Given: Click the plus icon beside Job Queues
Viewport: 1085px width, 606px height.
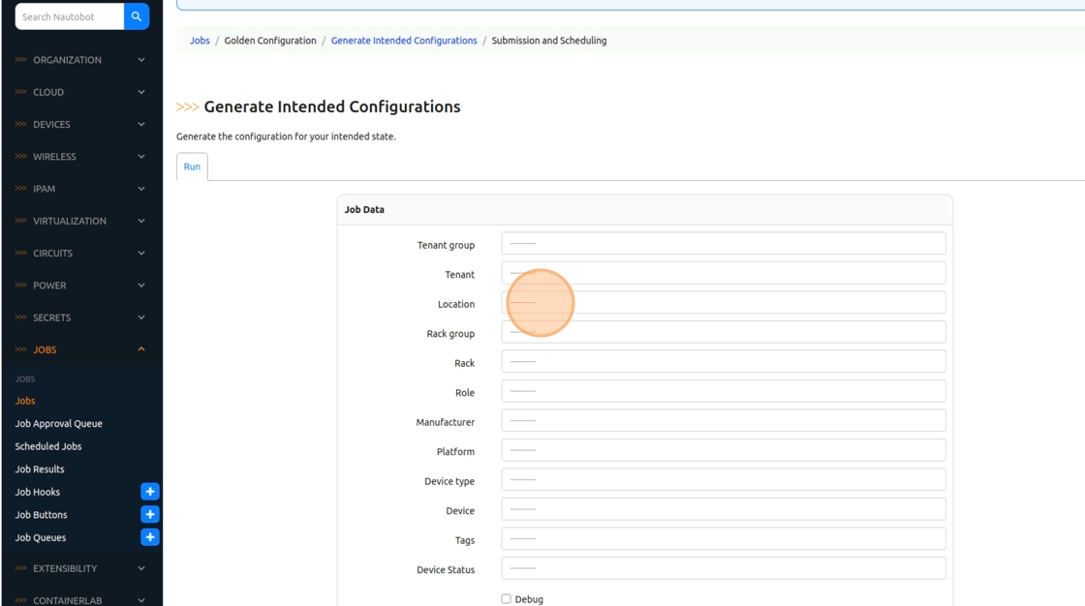Looking at the screenshot, I should coord(149,537).
